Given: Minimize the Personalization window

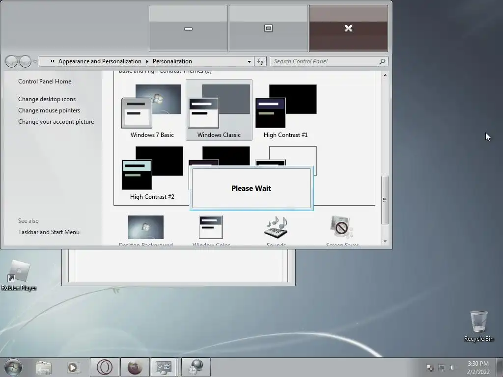Looking at the screenshot, I should [188, 28].
